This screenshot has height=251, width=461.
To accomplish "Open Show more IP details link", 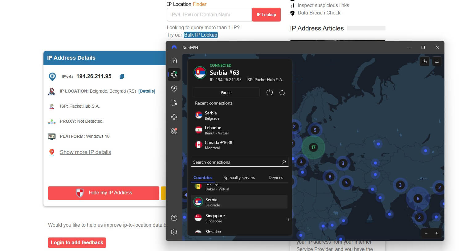I will [85, 152].
